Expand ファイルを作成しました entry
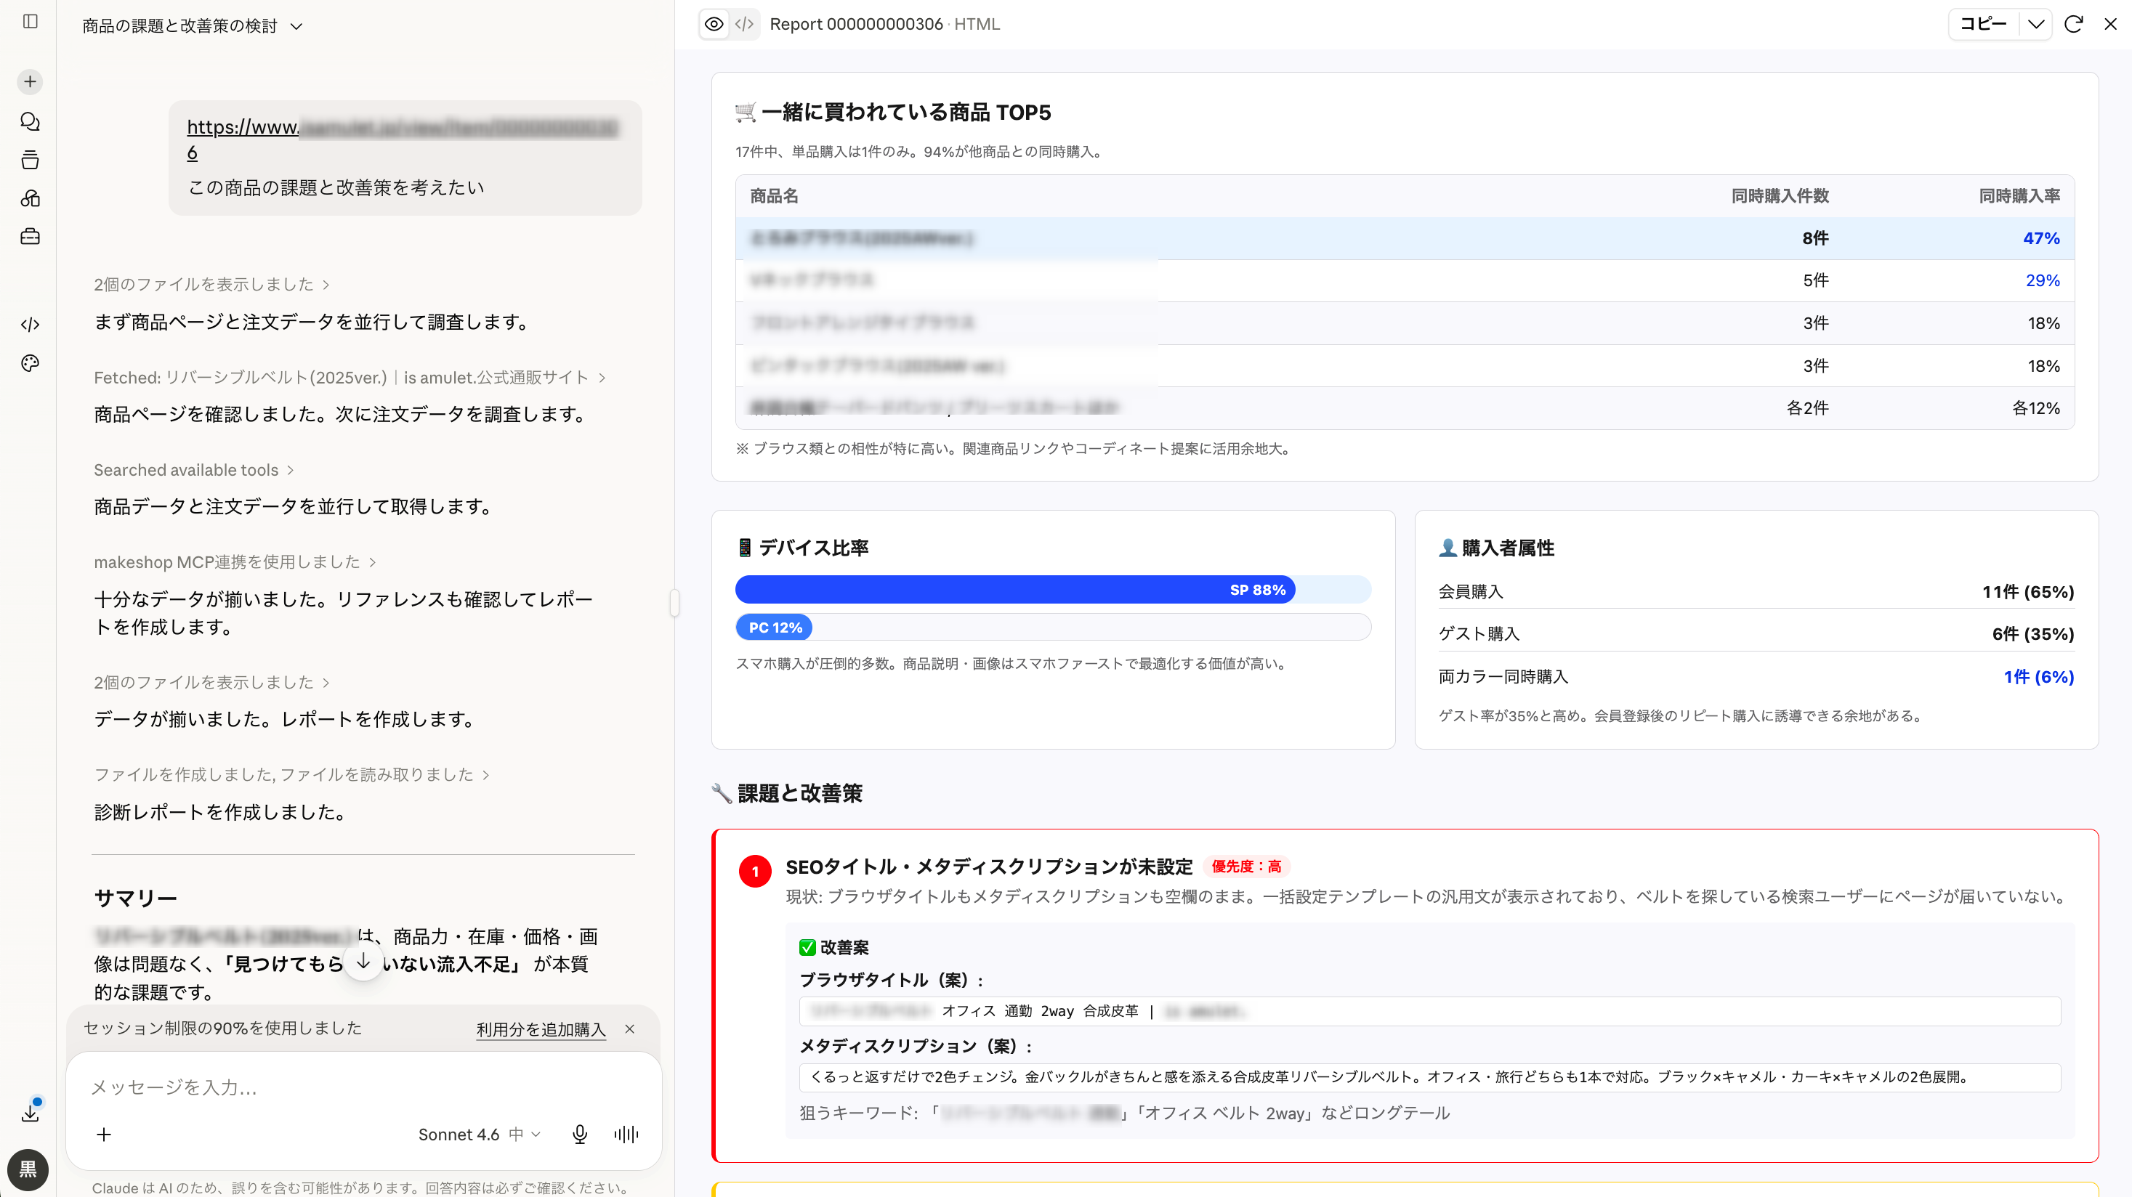 (292, 774)
